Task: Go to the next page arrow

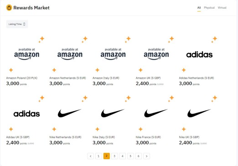Action: coord(146,156)
